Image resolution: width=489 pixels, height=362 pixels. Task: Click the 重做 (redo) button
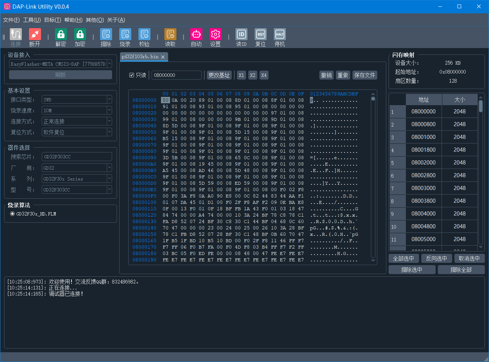tap(343, 75)
